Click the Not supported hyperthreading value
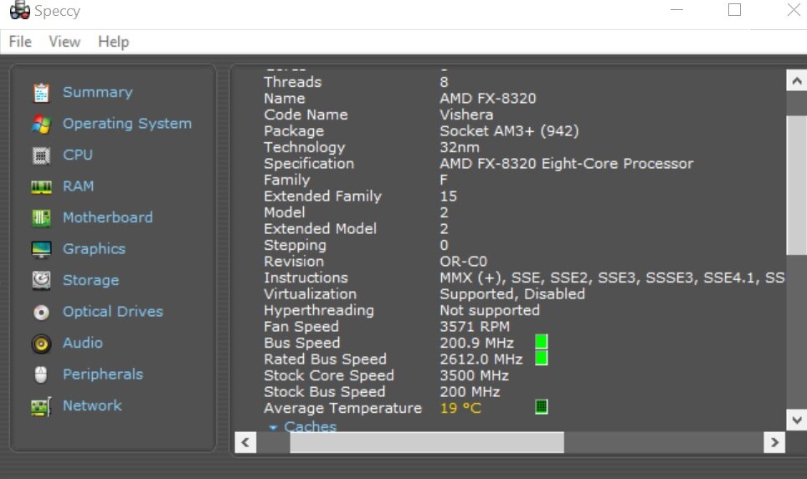This screenshot has height=479, width=807. point(490,311)
